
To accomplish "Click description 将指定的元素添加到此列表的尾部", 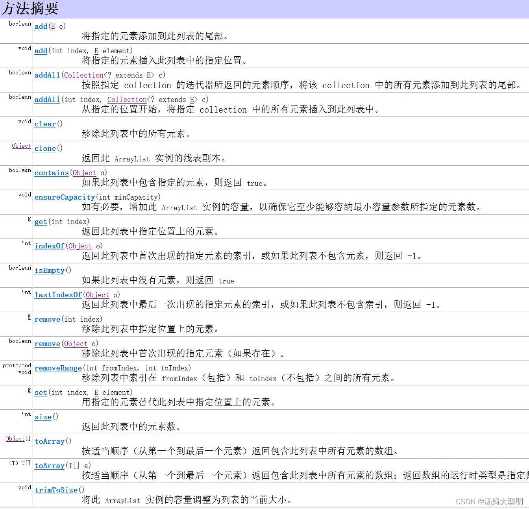I will [155, 36].
